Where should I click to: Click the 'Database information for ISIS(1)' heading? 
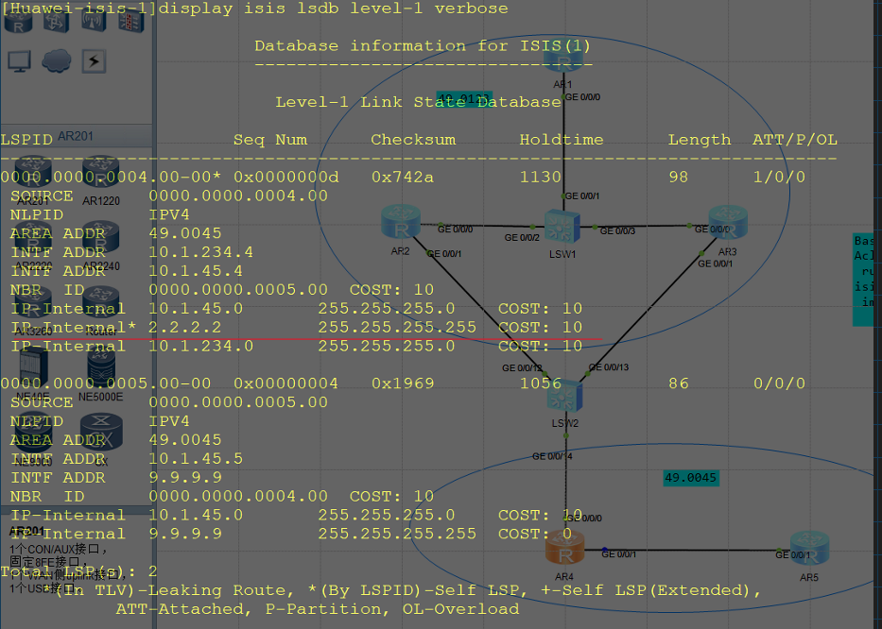[x=423, y=46]
